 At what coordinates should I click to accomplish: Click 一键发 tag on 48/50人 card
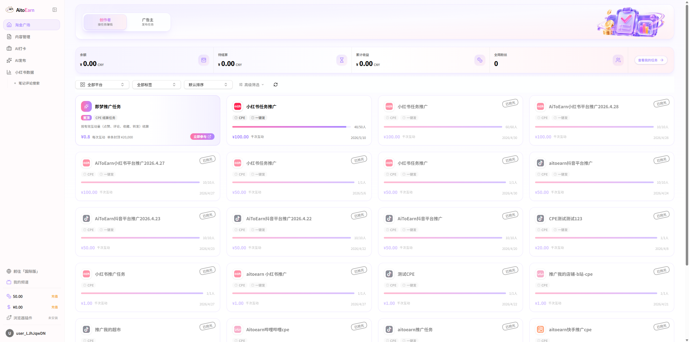(258, 118)
